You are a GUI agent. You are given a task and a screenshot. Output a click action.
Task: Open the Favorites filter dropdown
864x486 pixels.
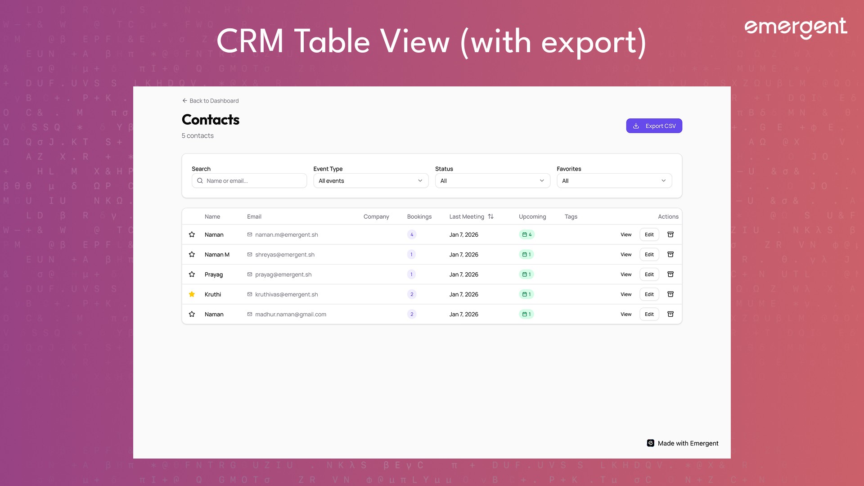614,181
